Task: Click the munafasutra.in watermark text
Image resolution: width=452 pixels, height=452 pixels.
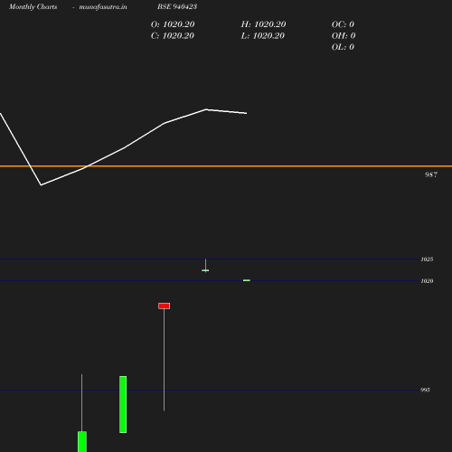Action: pos(103,7)
